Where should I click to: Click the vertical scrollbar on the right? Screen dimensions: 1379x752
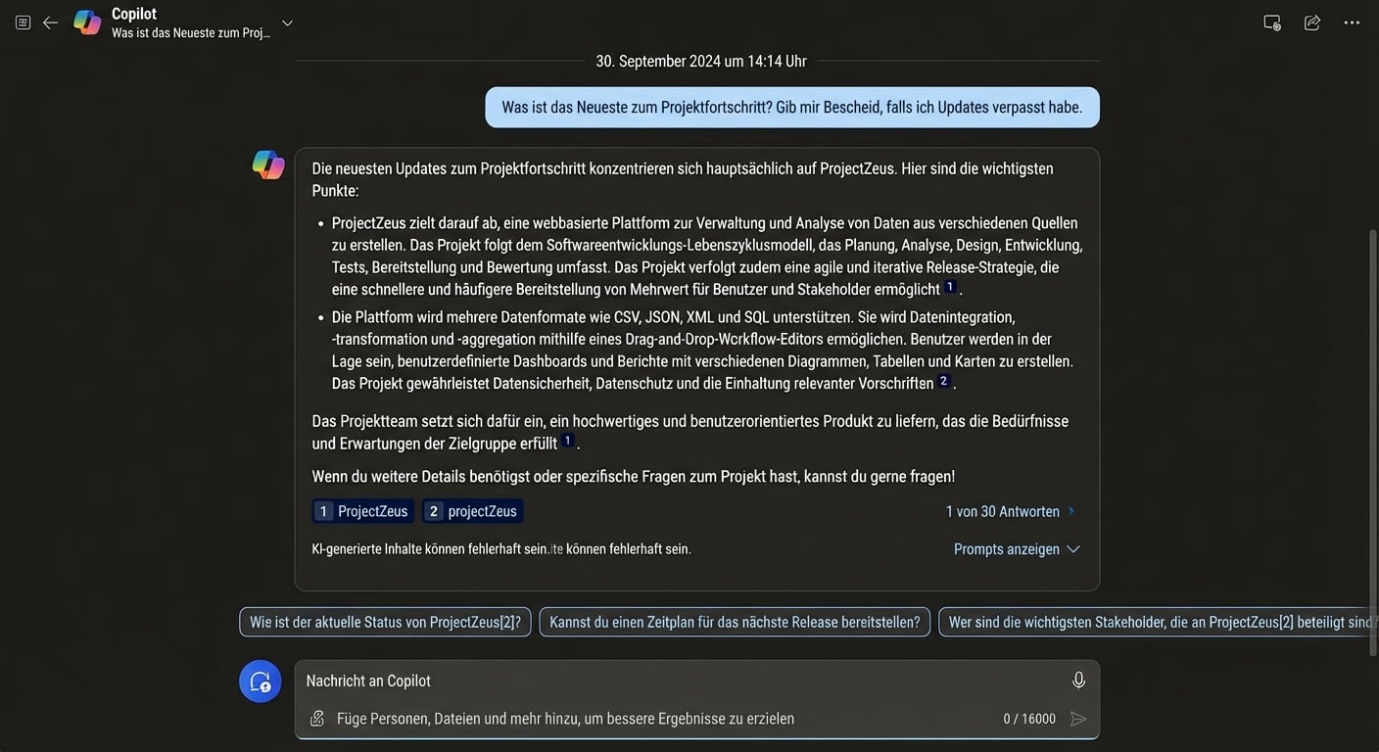pos(1372,392)
